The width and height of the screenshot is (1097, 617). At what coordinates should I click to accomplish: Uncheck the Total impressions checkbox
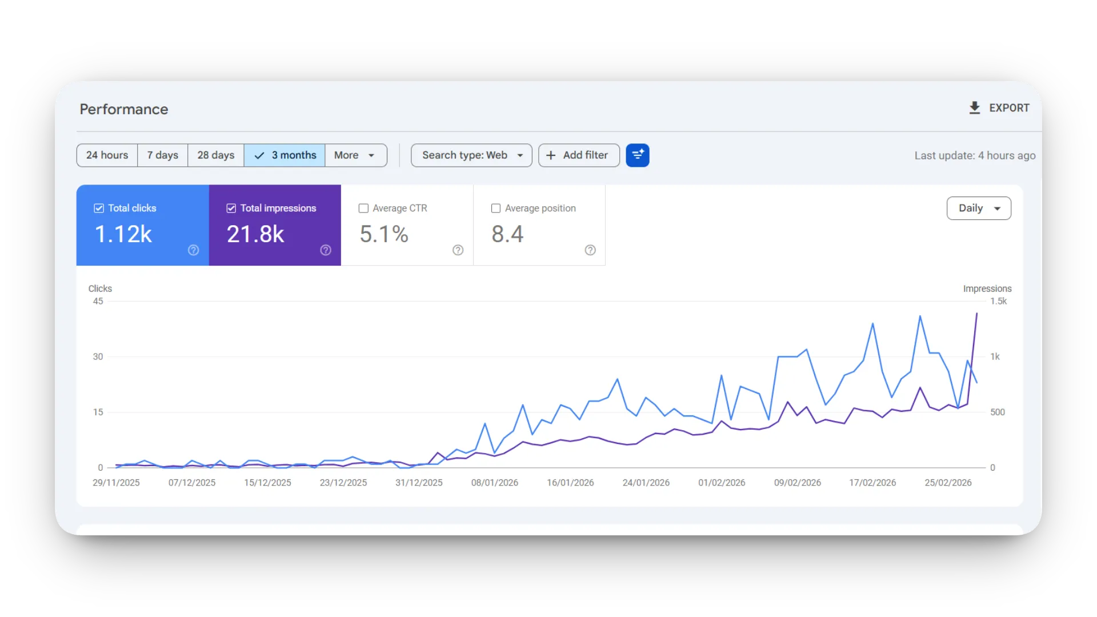231,209
